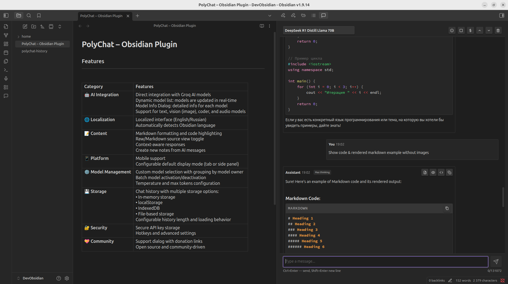Click the 152 words count
This screenshot has height=284, width=508.
463,280
